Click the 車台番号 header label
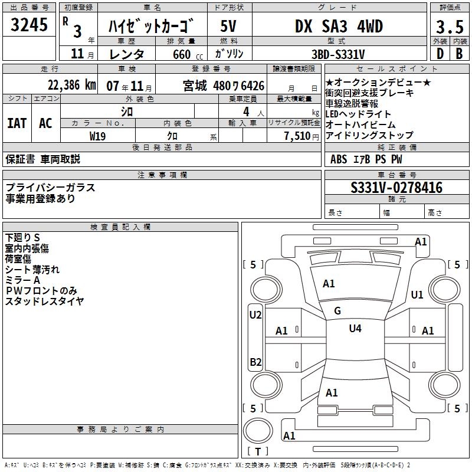472x472 pixels. pos(396,175)
